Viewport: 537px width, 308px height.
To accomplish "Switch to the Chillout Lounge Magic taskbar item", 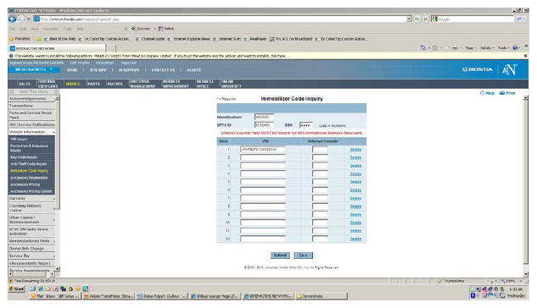I will coord(215,296).
